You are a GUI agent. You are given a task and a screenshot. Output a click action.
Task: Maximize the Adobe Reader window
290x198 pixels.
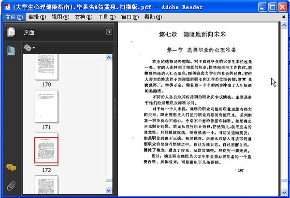coord(273,7)
